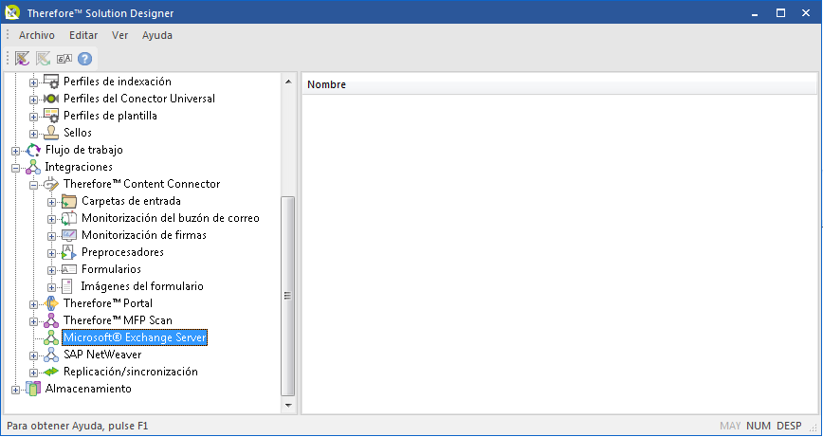The image size is (823, 437).
Task: Open the Editar menu
Action: click(83, 36)
